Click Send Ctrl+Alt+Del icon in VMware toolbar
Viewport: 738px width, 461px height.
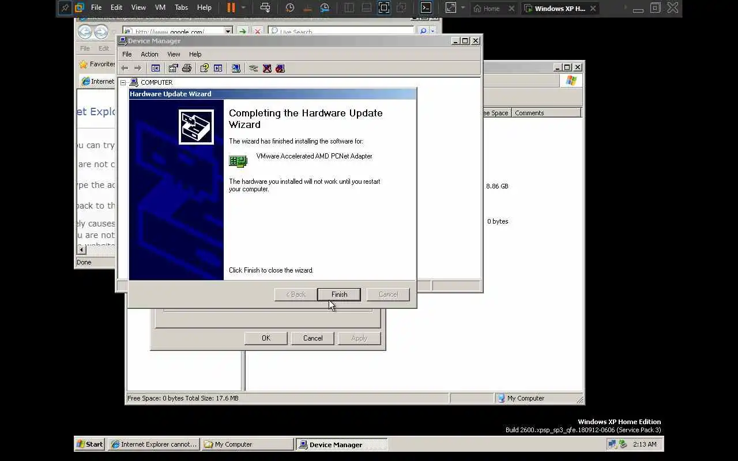click(265, 8)
